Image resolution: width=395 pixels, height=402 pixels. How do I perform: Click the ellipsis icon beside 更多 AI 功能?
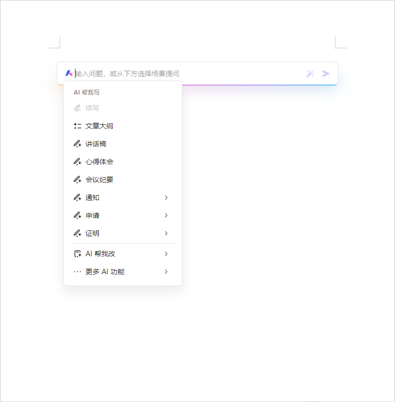click(x=78, y=271)
